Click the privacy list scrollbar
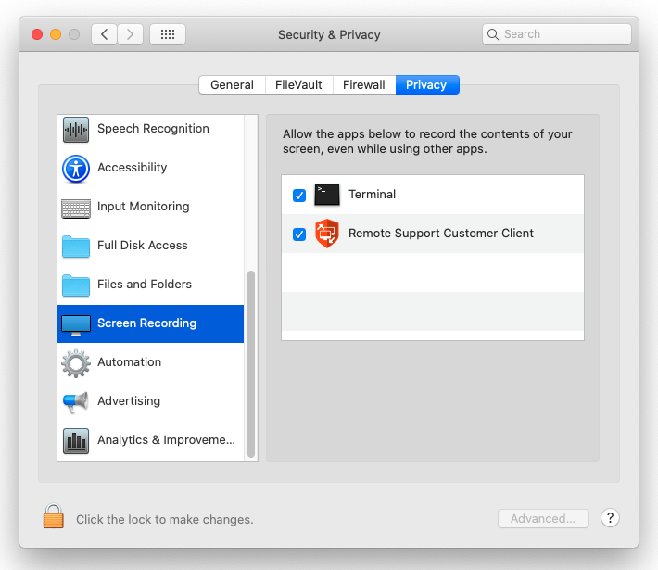Viewport: 658px width, 570px height. (251, 361)
